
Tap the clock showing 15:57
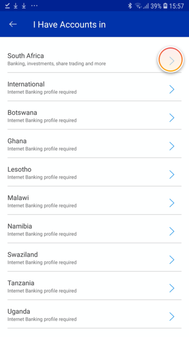pos(176,6)
